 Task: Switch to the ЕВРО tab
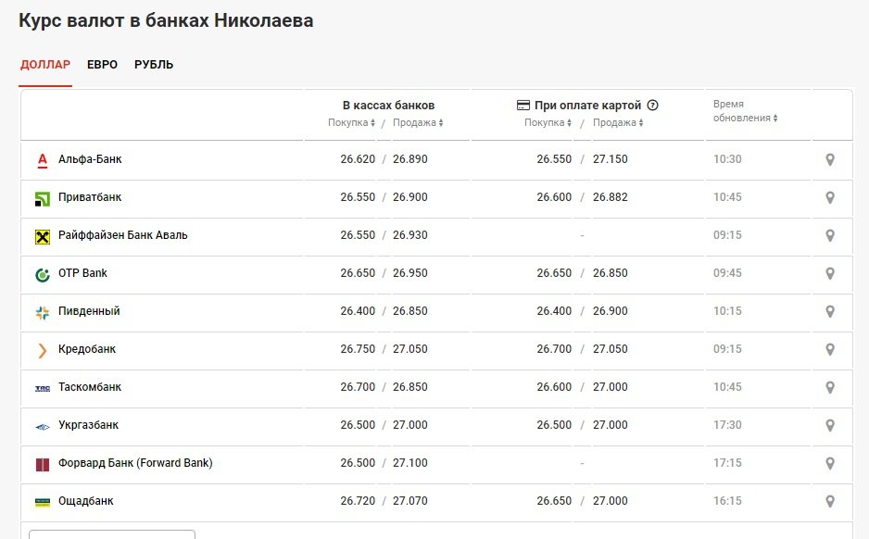click(x=102, y=65)
